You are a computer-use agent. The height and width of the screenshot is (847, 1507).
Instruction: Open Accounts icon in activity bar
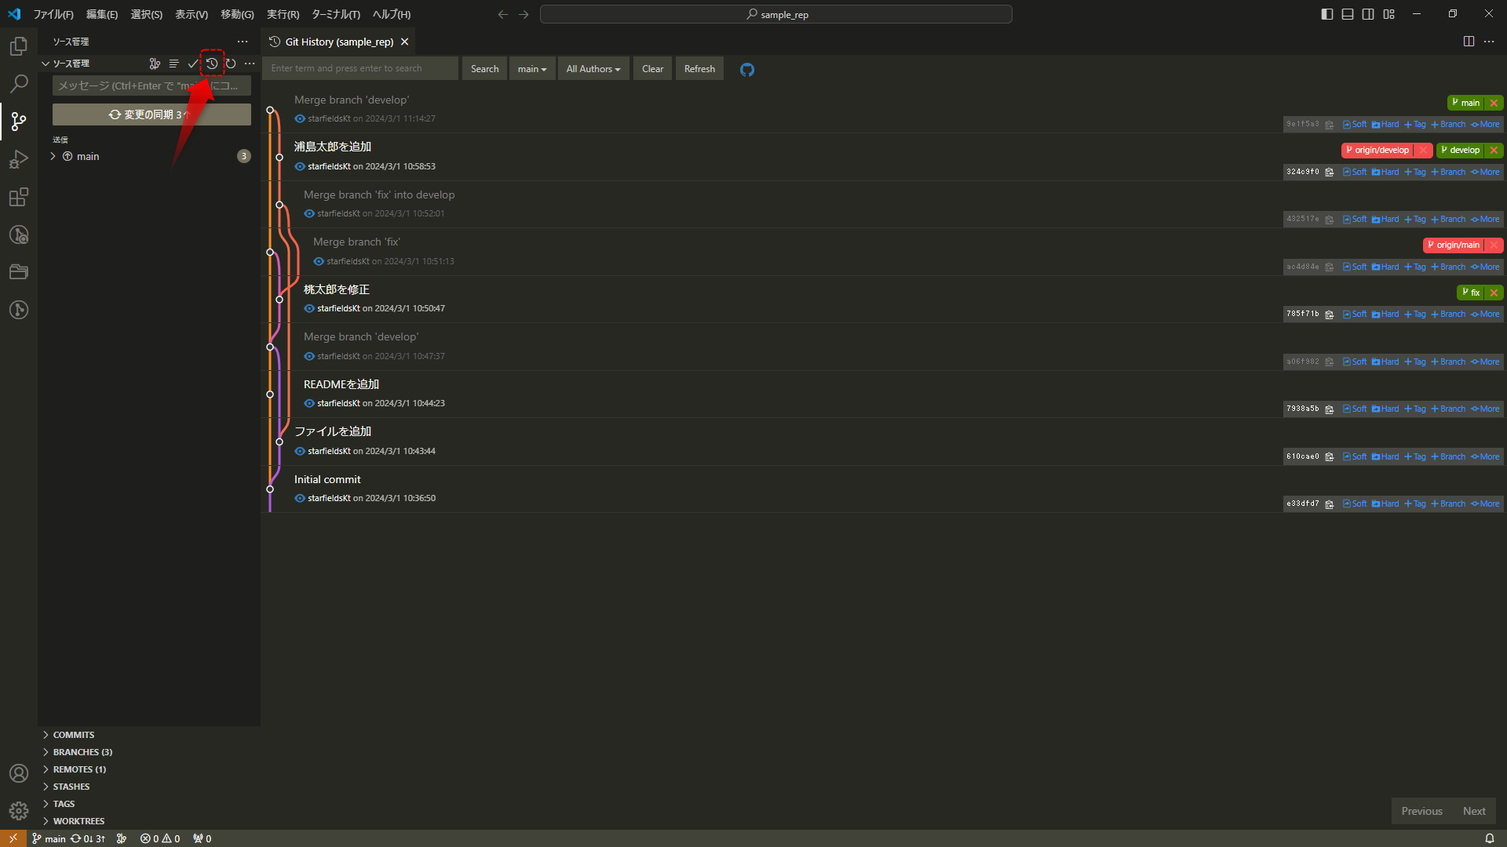pos(19,773)
